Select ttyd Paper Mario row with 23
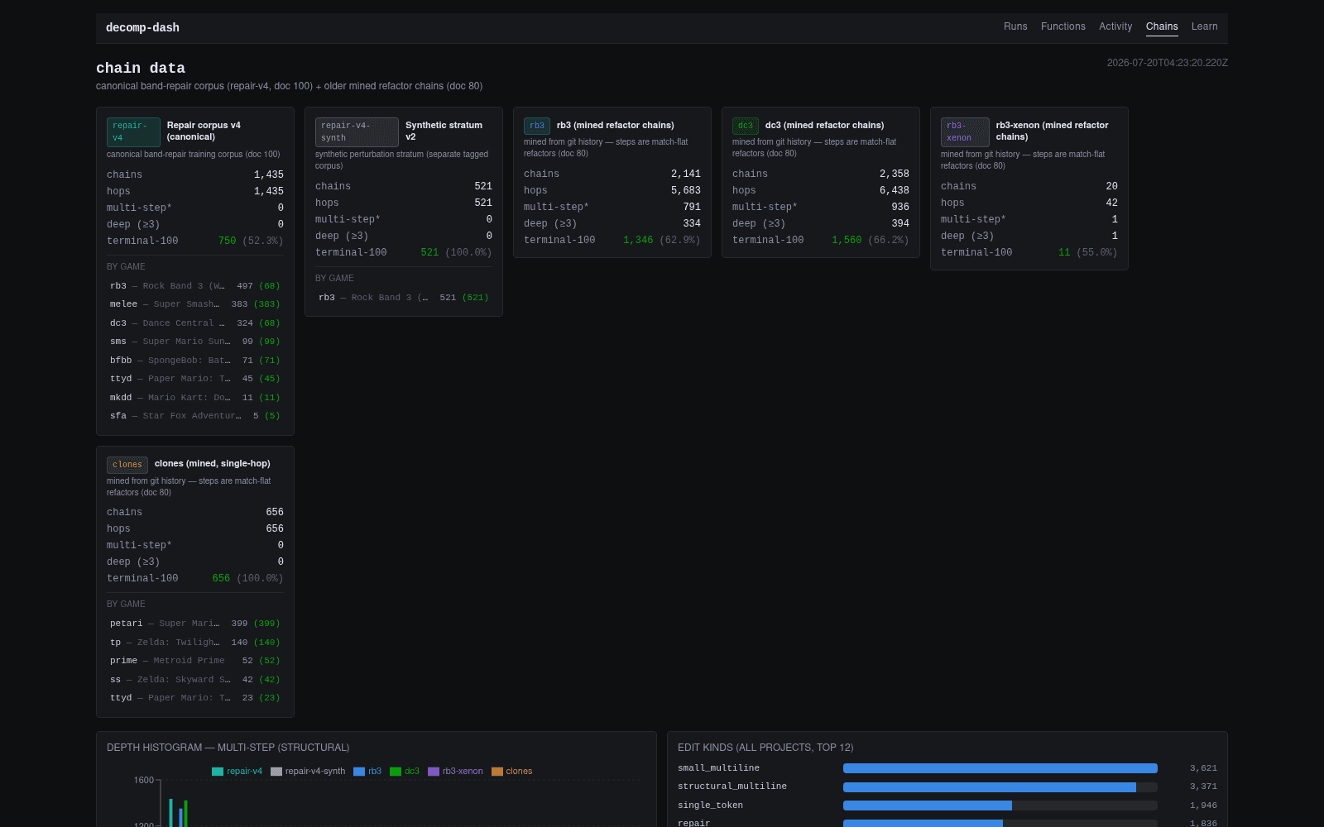This screenshot has height=827, width=1324. point(195,698)
